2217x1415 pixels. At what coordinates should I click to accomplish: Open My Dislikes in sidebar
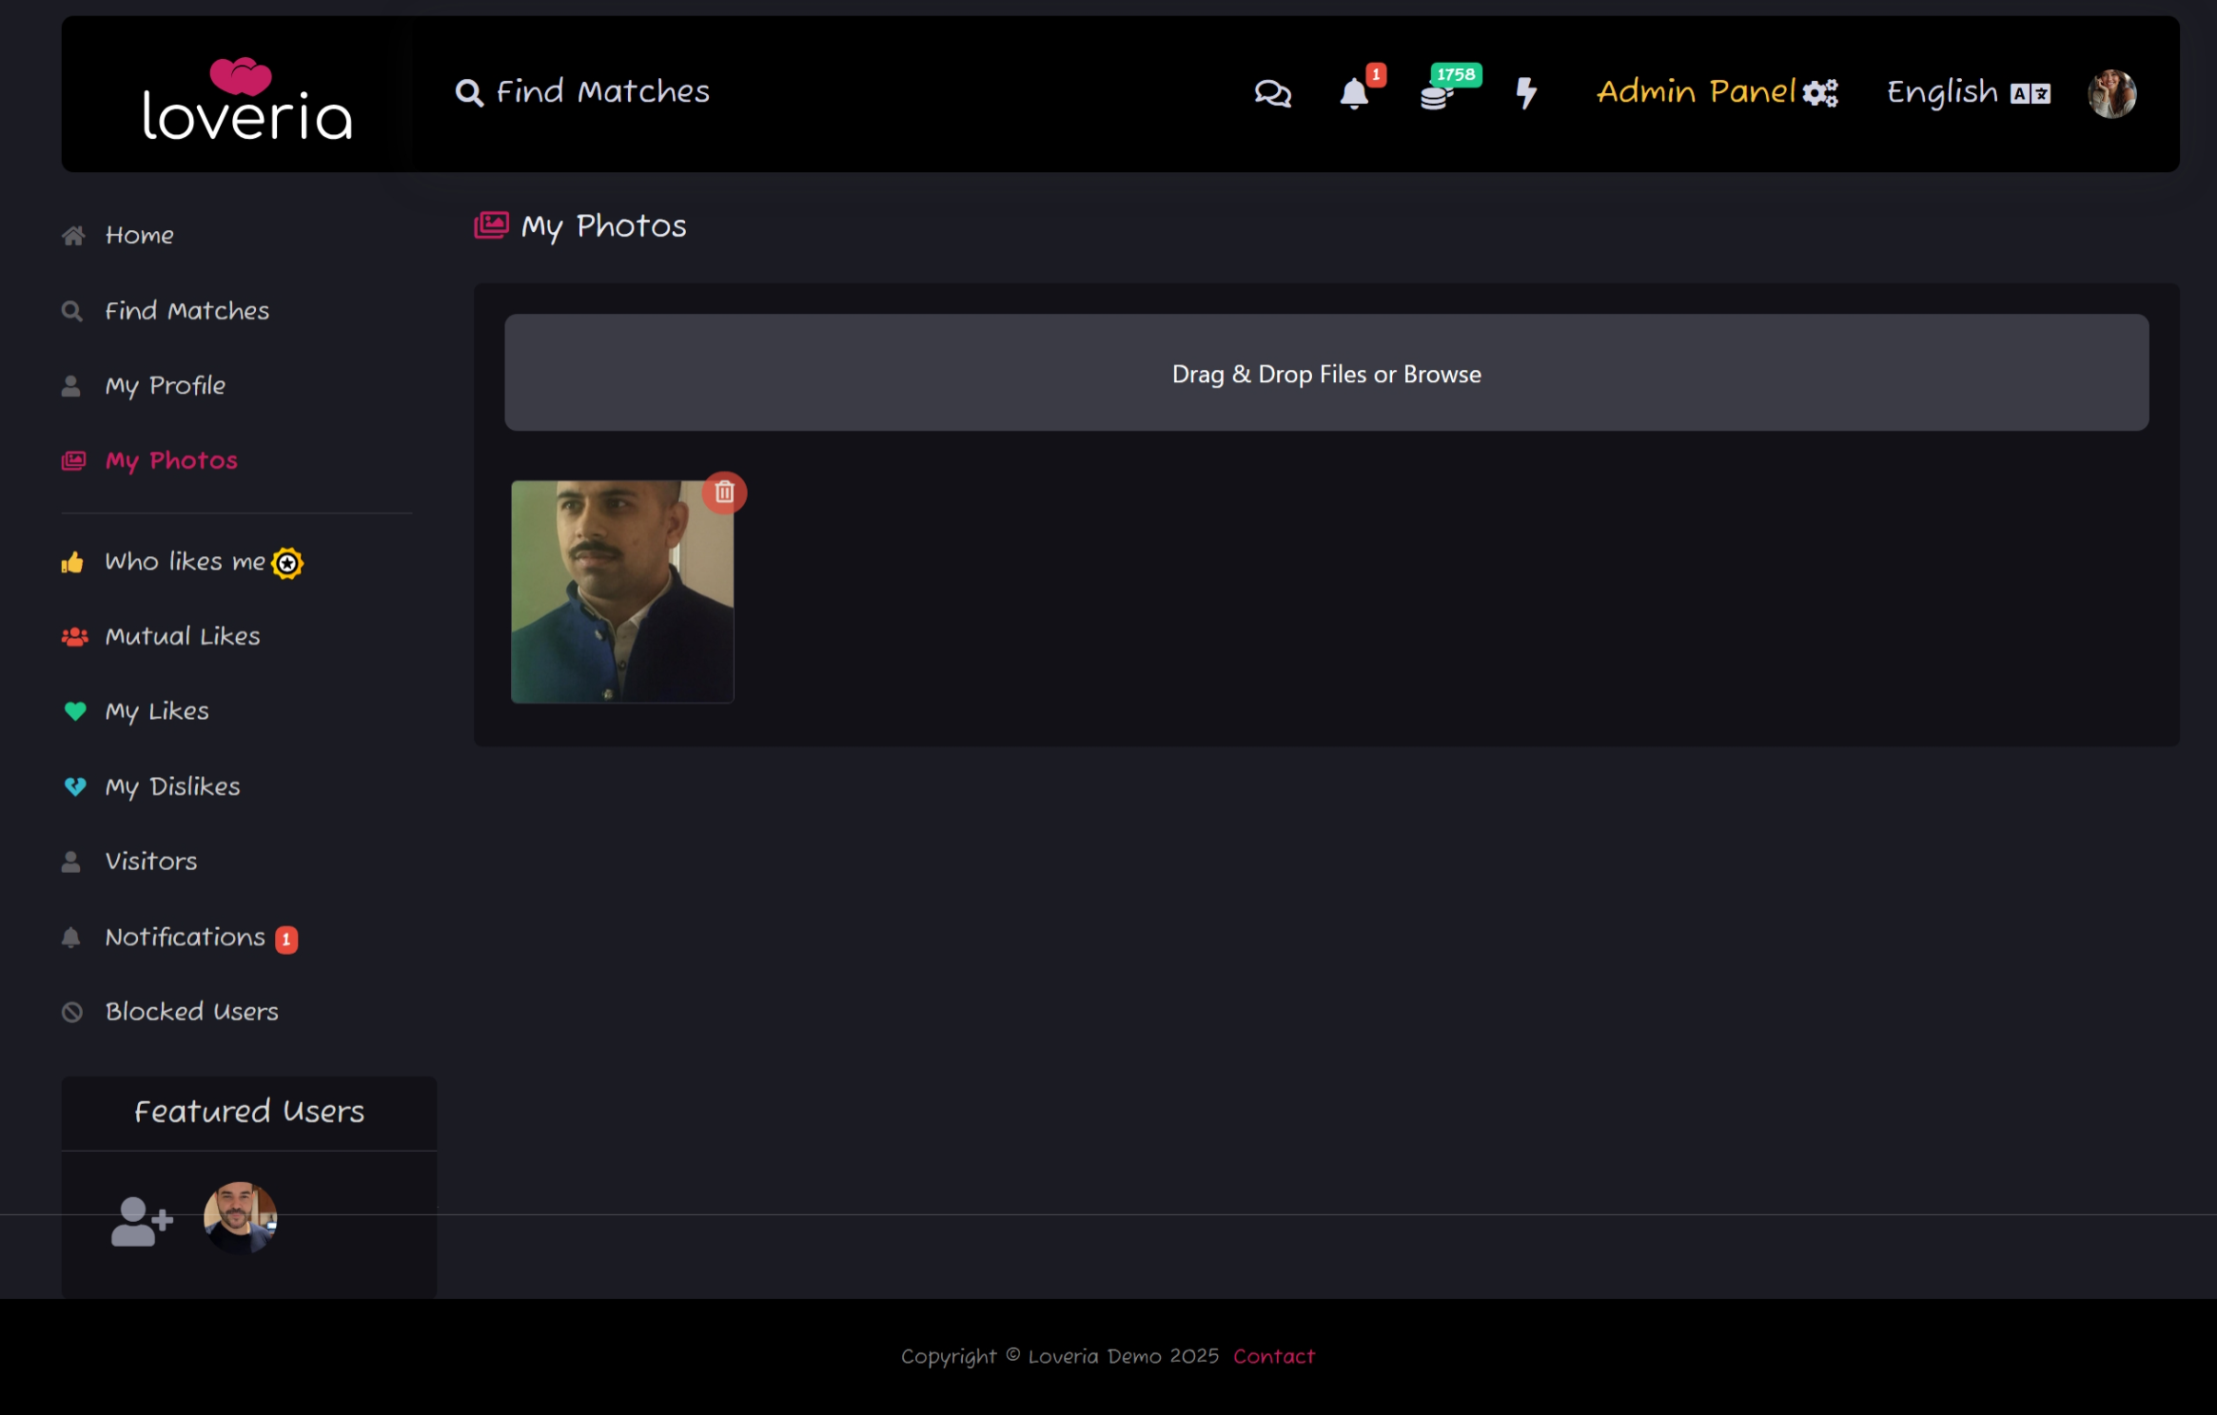(x=172, y=786)
